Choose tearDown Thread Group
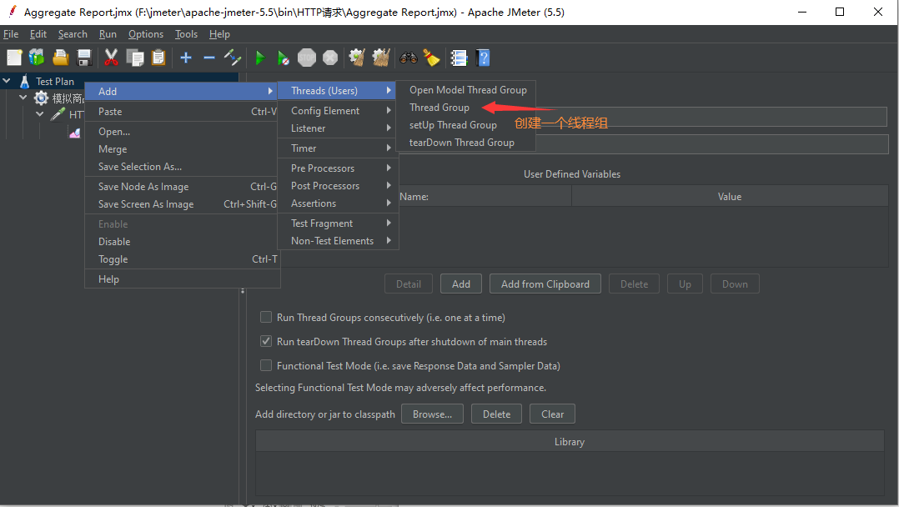Viewport: 899px width, 507px height. click(x=461, y=143)
